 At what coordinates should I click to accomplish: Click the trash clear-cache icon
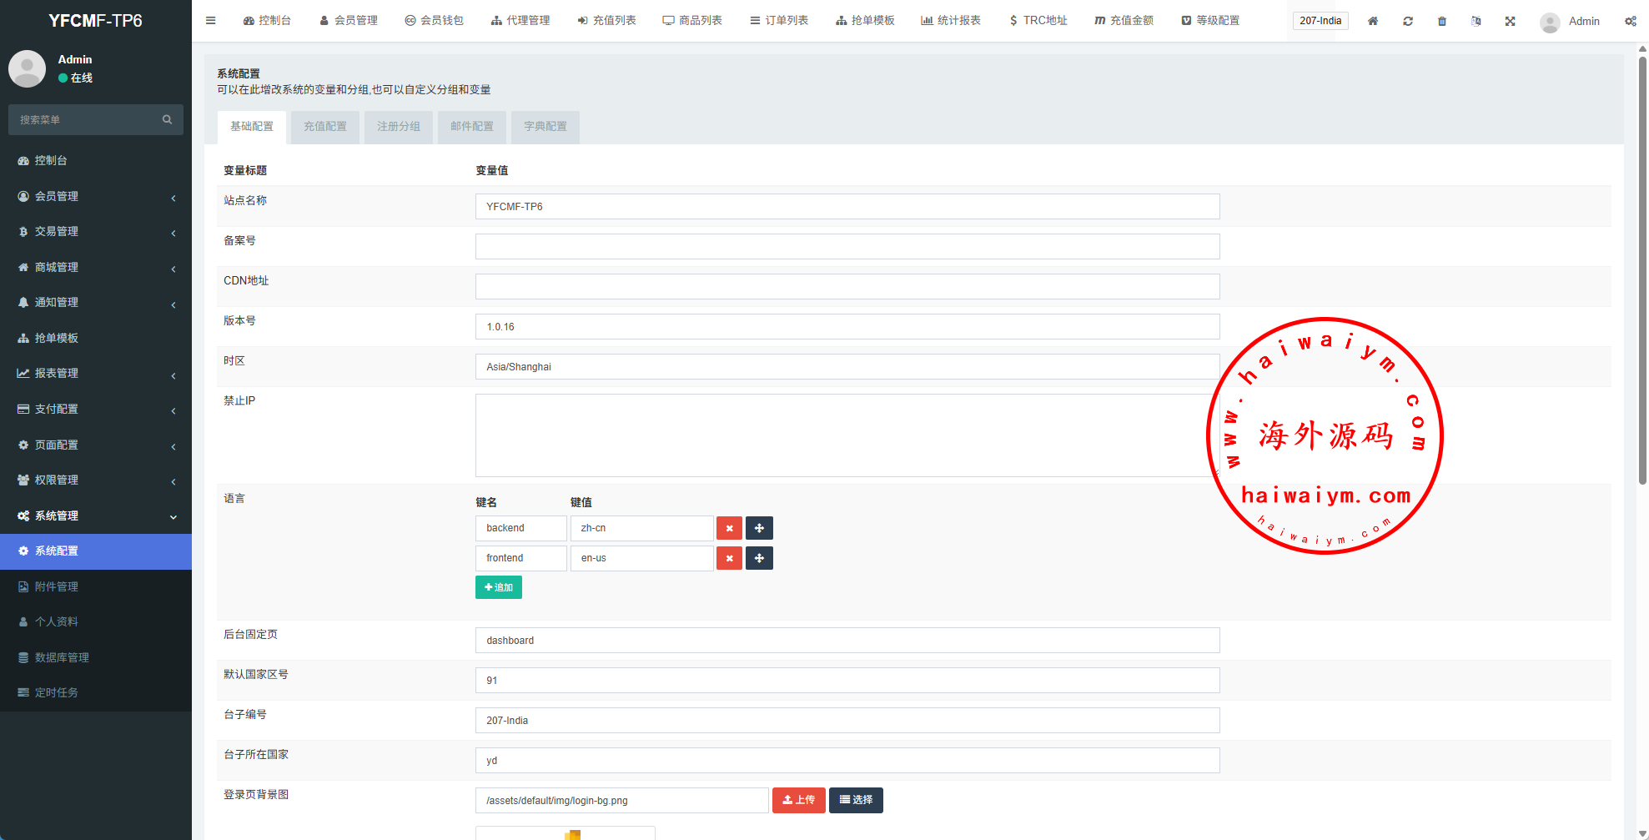(1441, 21)
